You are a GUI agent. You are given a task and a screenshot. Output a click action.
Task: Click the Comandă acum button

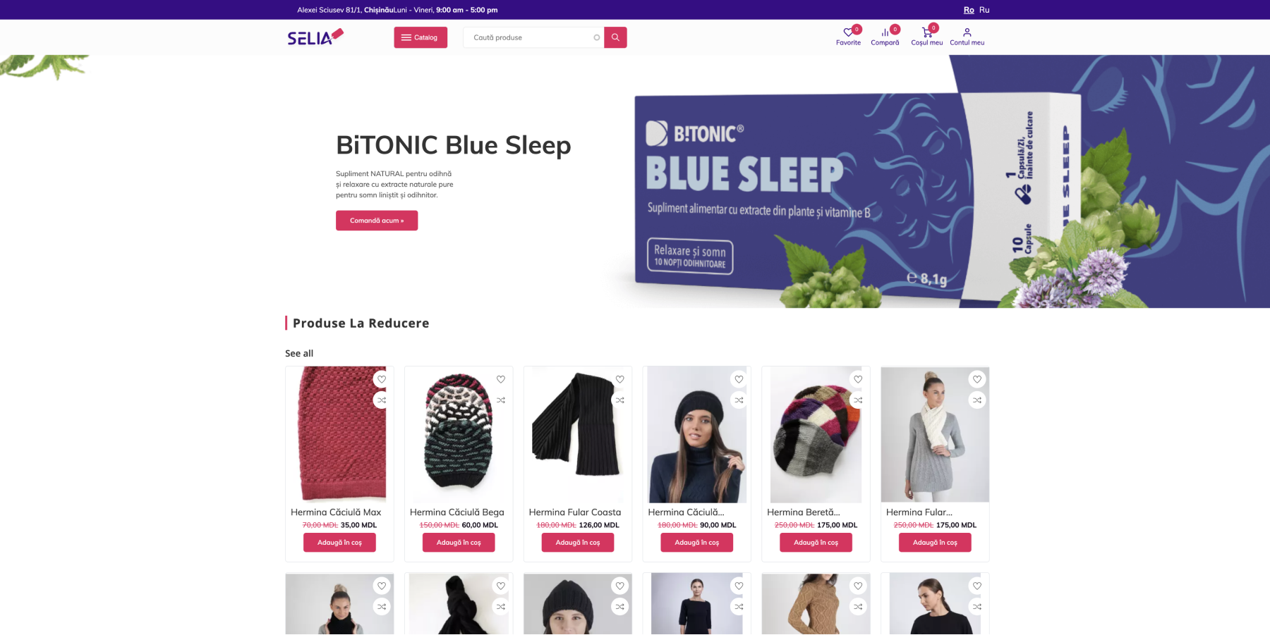(377, 221)
